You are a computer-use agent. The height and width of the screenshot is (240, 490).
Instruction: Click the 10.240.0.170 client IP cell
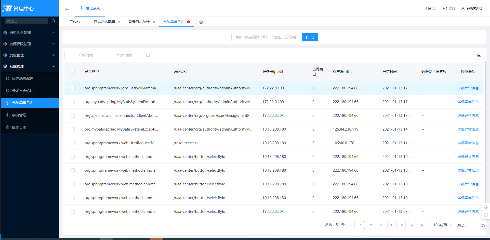[x=343, y=143]
